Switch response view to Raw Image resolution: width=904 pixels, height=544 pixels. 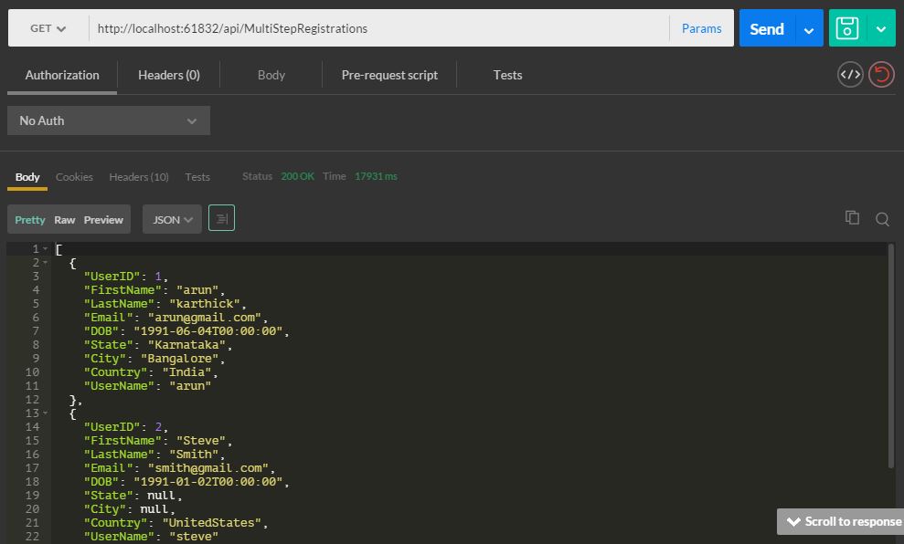point(65,220)
